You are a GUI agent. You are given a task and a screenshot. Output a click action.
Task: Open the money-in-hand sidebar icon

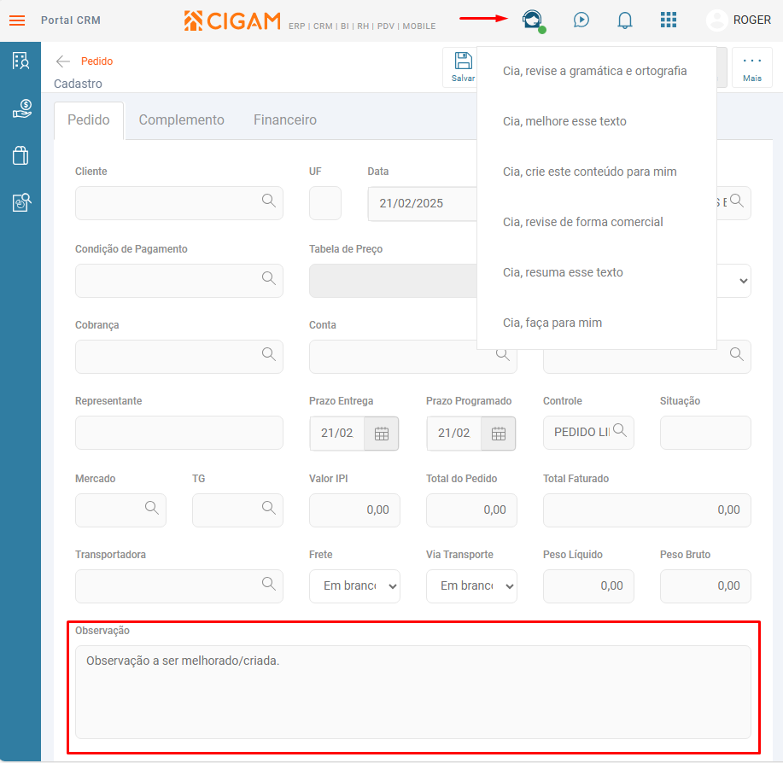pos(21,108)
